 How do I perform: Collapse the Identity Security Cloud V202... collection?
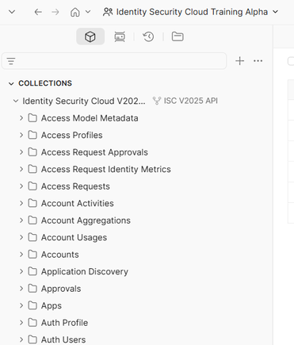(x=16, y=101)
